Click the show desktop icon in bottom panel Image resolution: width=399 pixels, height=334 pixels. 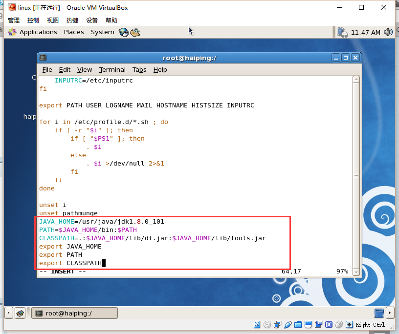point(20,313)
